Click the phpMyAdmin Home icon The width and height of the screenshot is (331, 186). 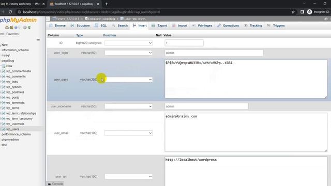[x=7, y=27]
